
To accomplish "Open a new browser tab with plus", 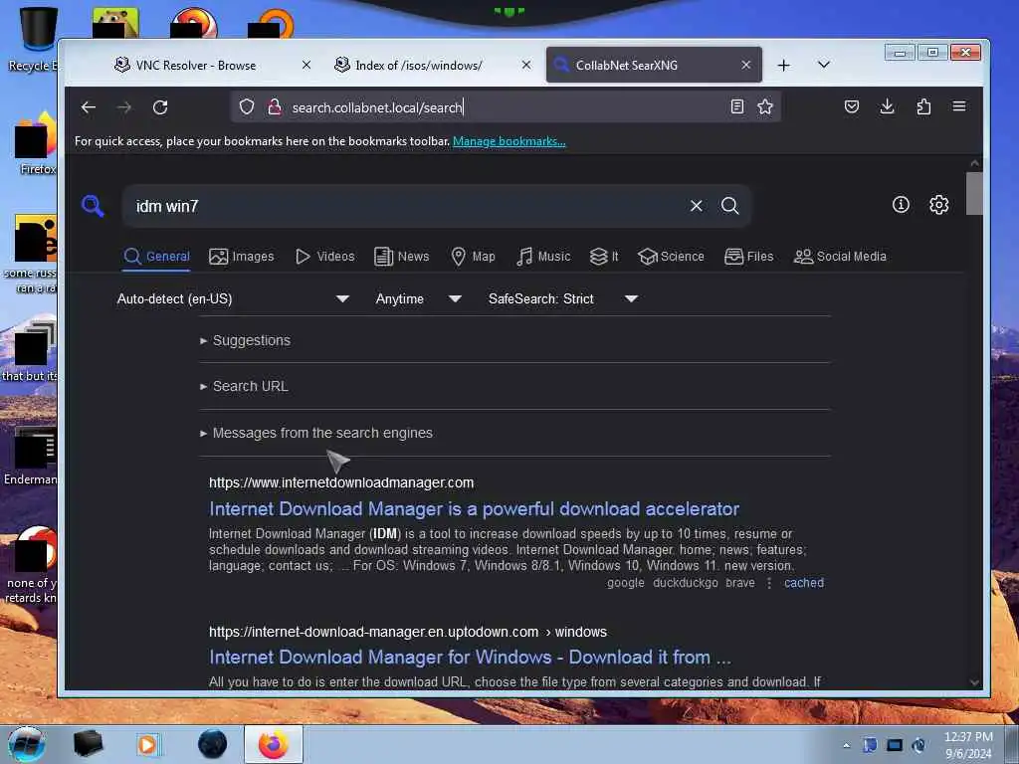I will pyautogui.click(x=784, y=65).
